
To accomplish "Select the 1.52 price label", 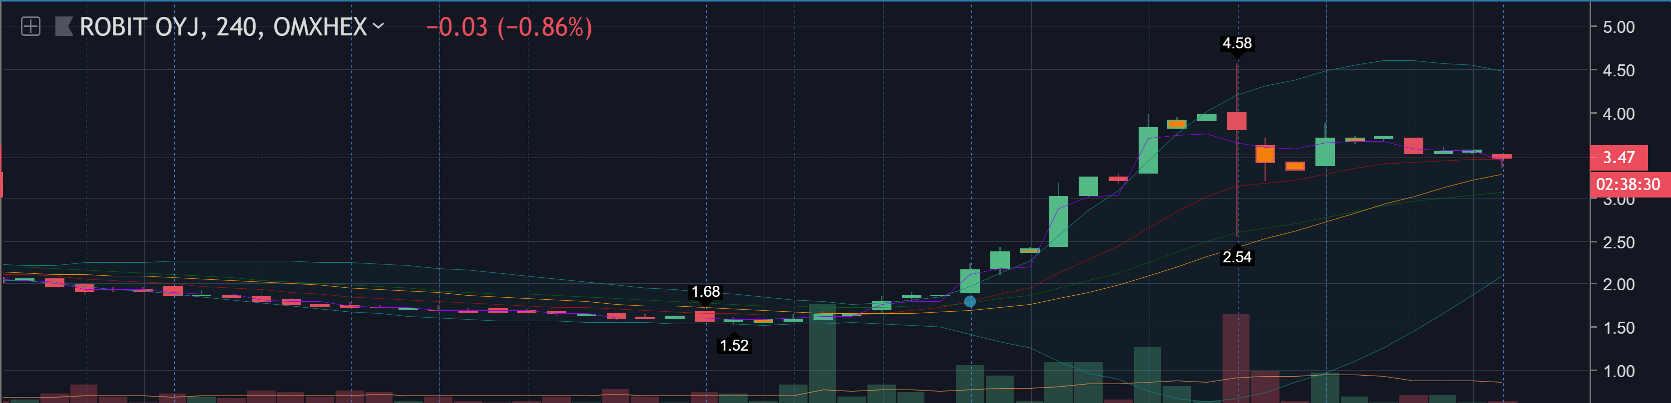I will click(734, 345).
